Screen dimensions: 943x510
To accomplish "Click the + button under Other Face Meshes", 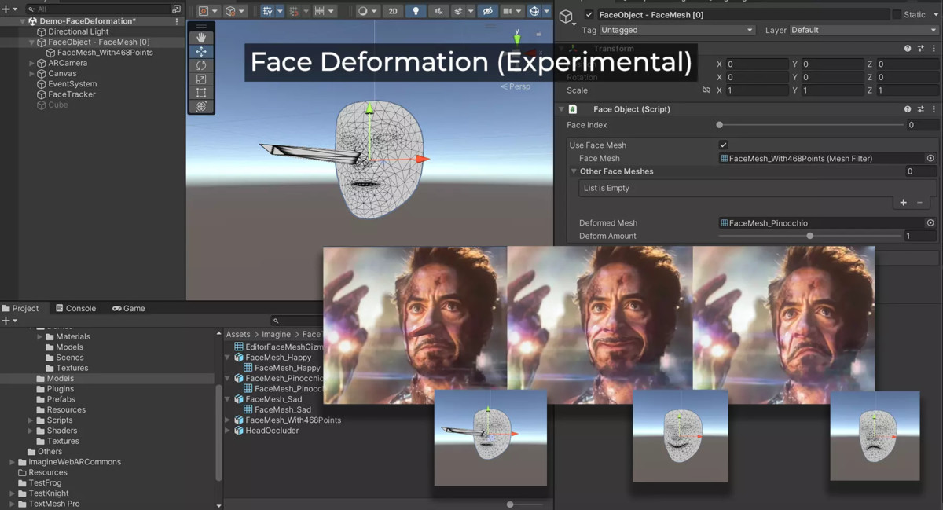I will click(902, 202).
